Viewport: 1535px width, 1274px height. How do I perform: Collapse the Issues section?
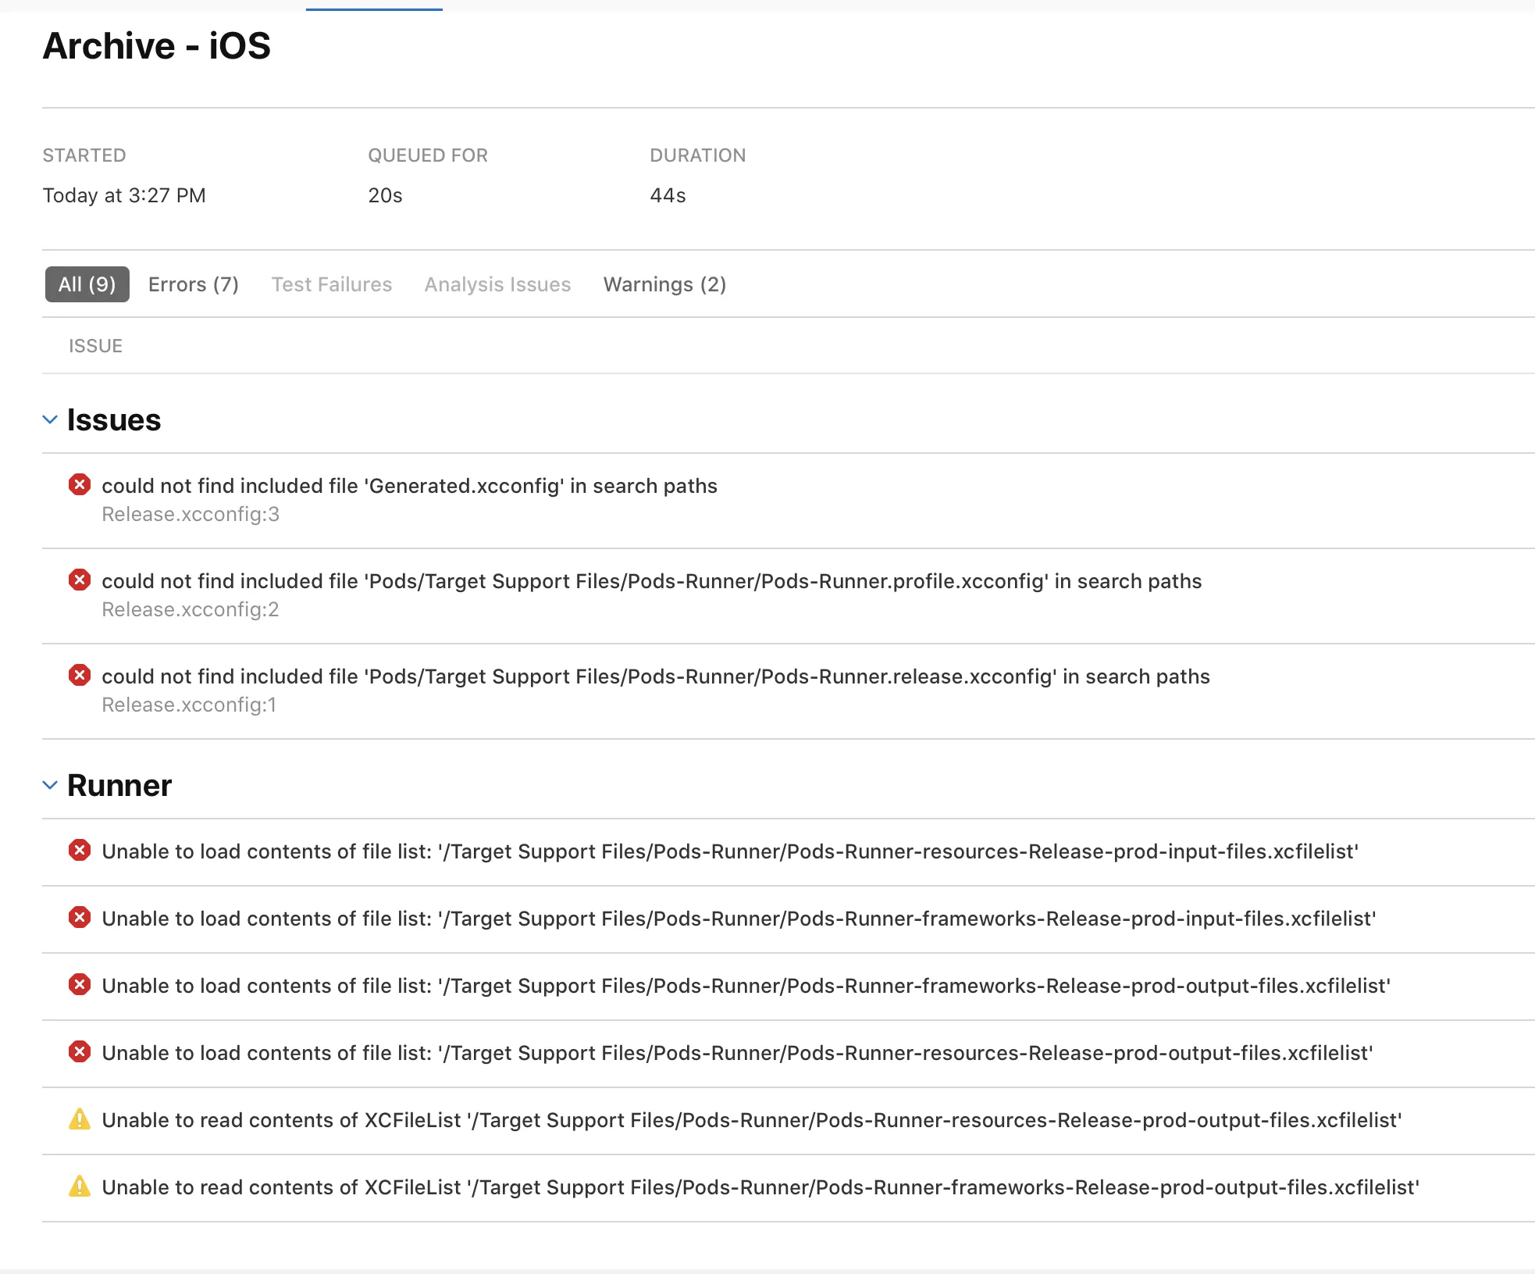click(50, 420)
